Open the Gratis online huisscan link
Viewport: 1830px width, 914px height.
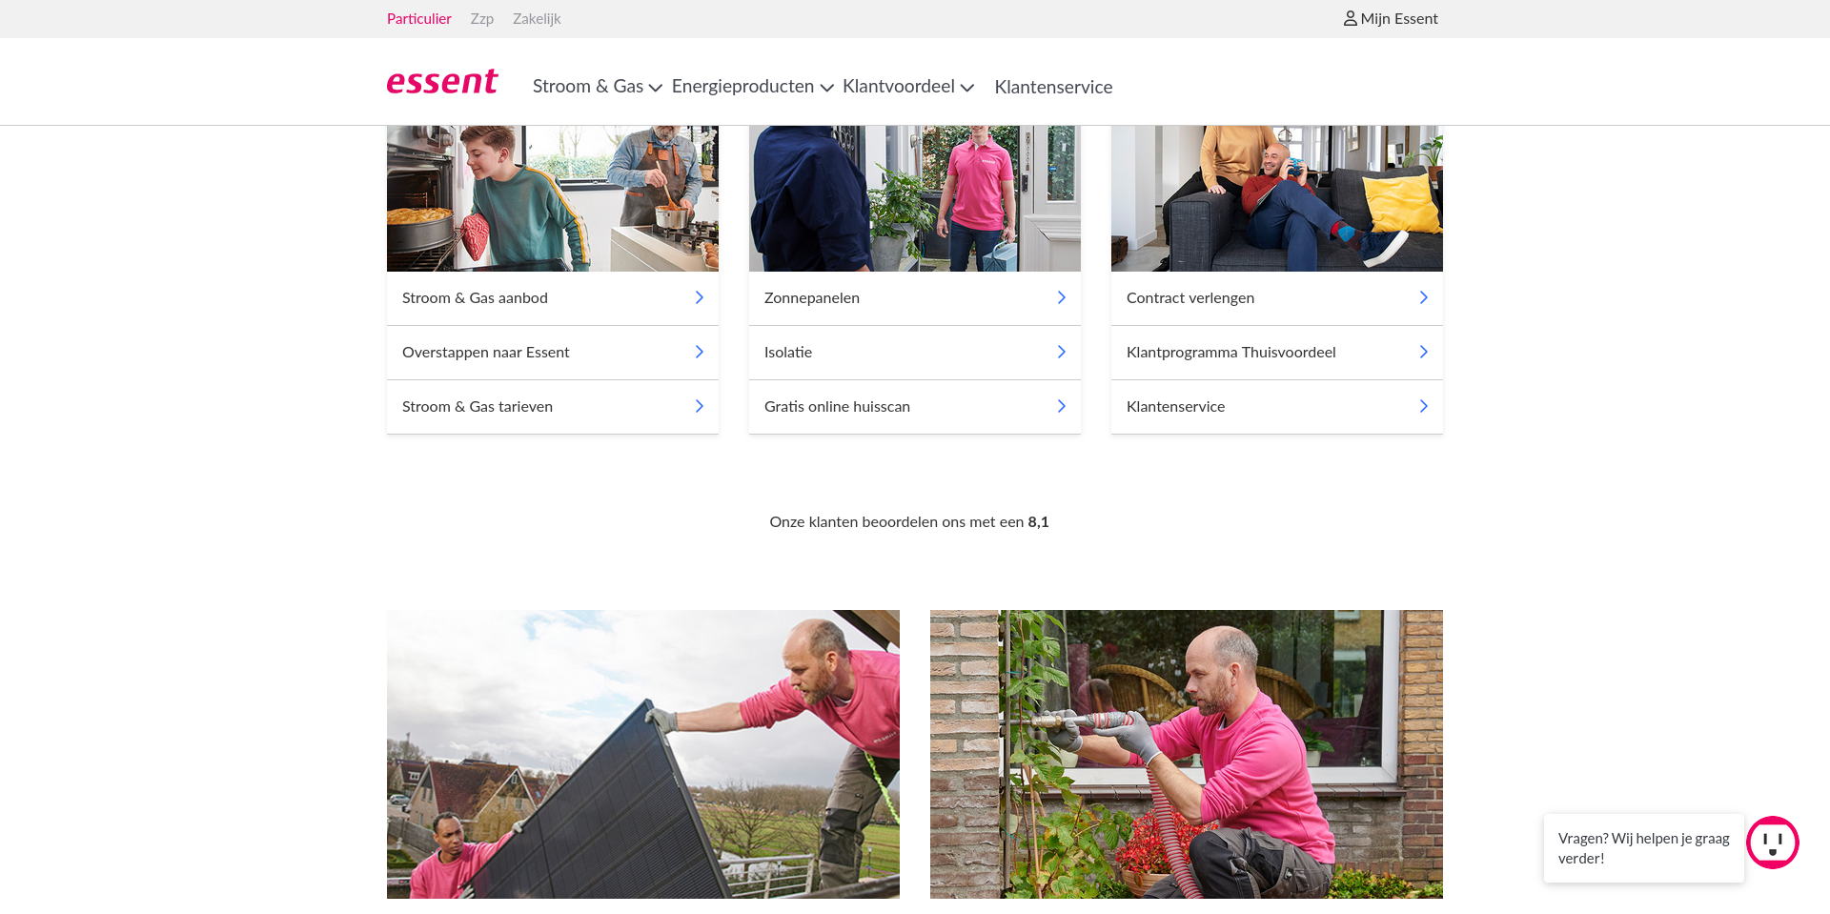(837, 406)
